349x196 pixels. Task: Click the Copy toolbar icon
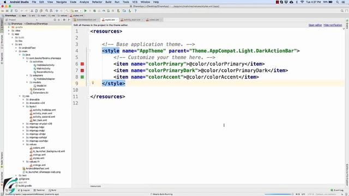coord(37,11)
